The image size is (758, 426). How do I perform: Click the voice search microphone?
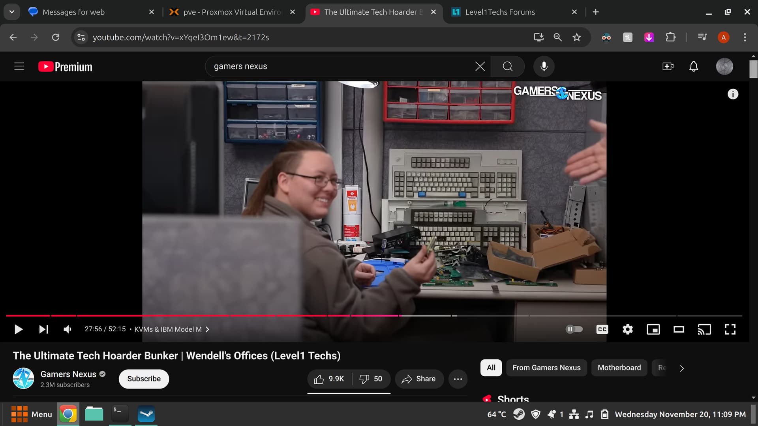[544, 67]
